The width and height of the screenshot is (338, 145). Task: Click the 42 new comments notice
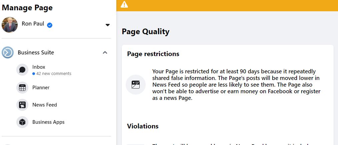coord(52,74)
